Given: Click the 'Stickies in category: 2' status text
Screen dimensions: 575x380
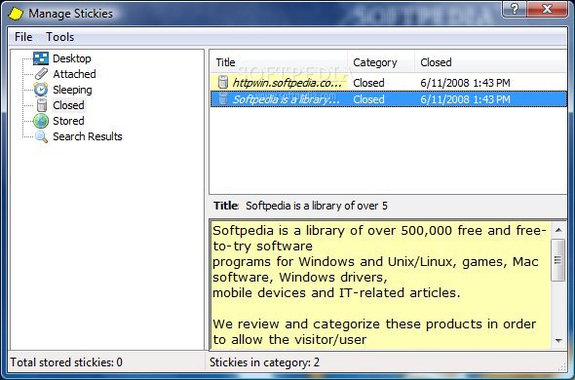Looking at the screenshot, I should coord(264,362).
